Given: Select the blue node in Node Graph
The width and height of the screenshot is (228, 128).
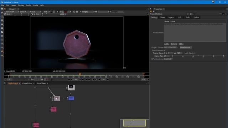Looking at the screenshot, I should [x=71, y=98].
